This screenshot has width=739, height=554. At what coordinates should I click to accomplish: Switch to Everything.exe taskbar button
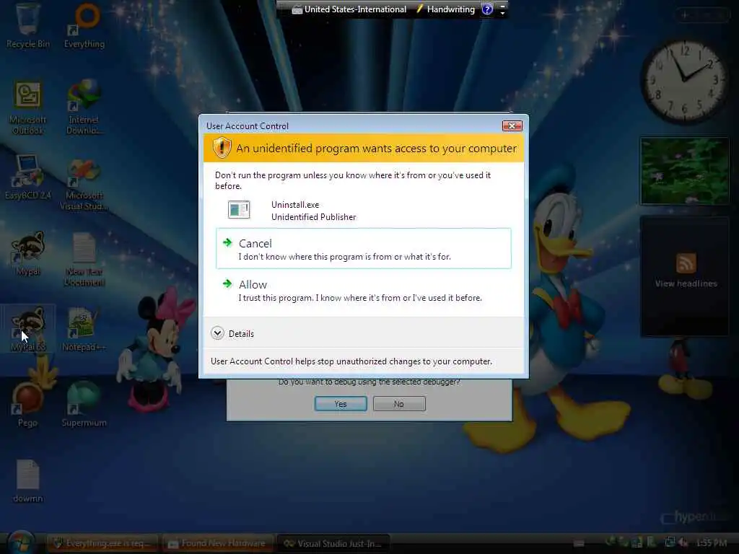pyautogui.click(x=104, y=544)
